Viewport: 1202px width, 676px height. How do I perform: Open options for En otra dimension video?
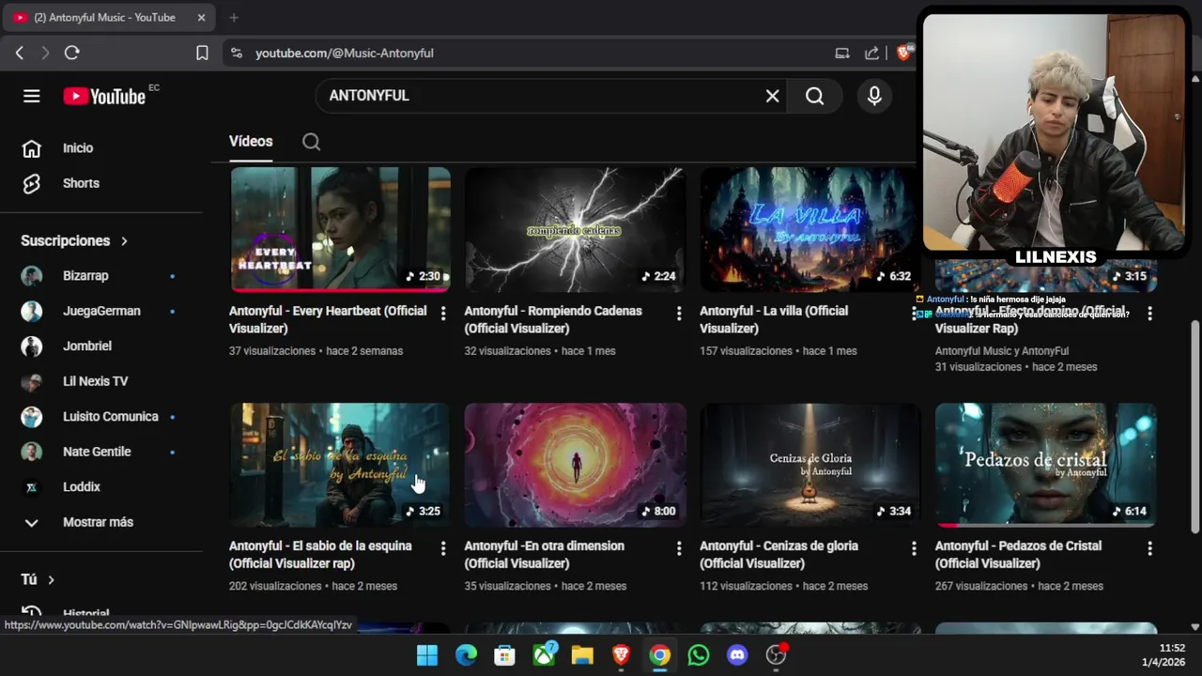tap(679, 548)
